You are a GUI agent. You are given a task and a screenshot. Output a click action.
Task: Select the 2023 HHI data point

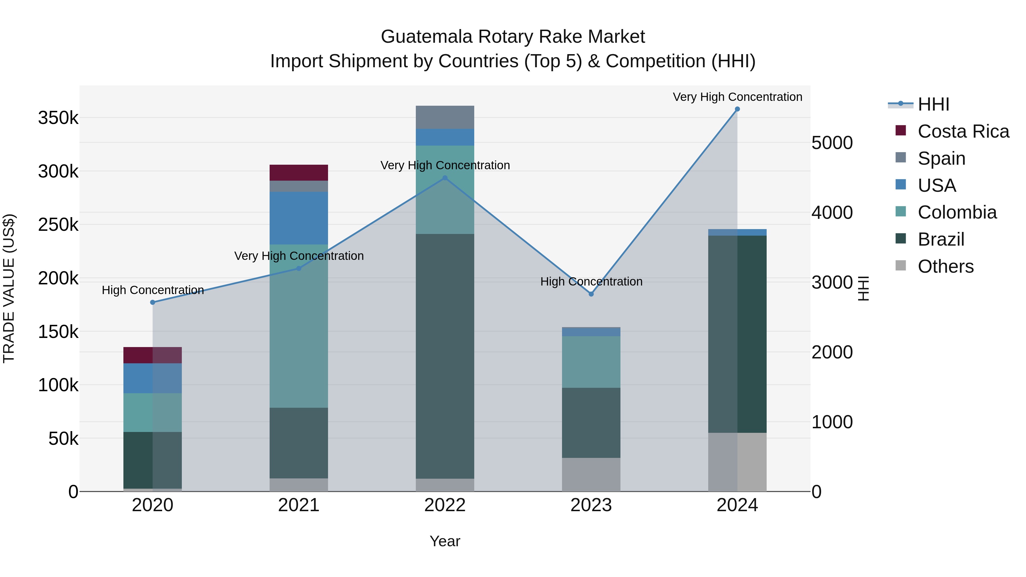click(591, 294)
